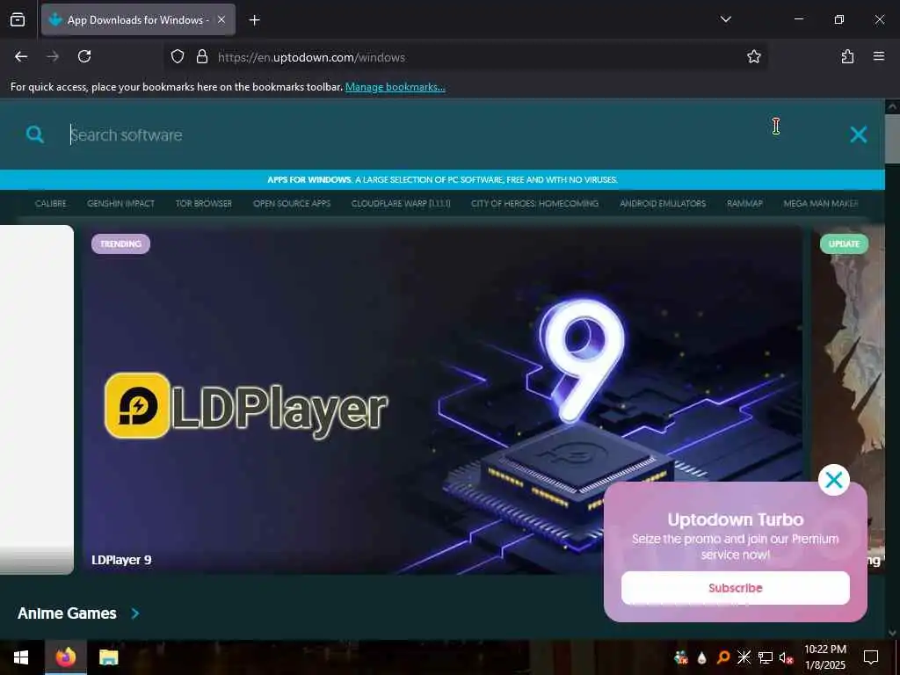Image resolution: width=900 pixels, height=675 pixels.
Task: Open the notification center icon
Action: [871, 657]
